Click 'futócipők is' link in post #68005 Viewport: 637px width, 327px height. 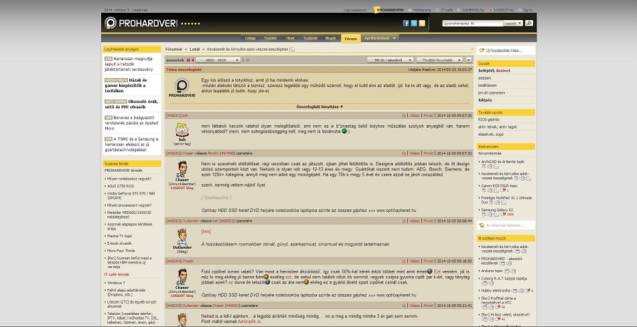tap(251, 322)
